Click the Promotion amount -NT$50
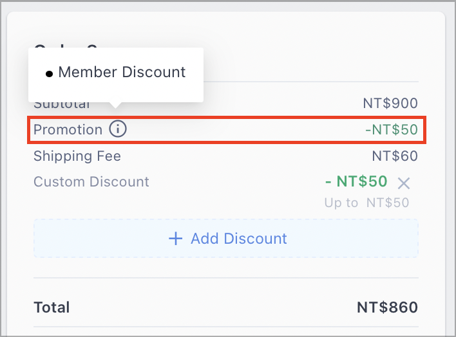The image size is (456, 337). [392, 129]
